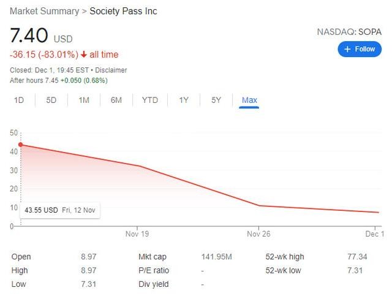Screen dimensions: 392x296
Task: Select the 5D time range tab
Action: [51, 100]
